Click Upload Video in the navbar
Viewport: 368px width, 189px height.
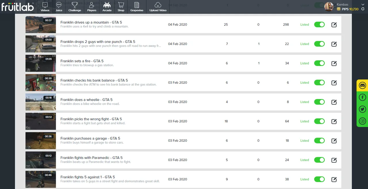tap(158, 7)
